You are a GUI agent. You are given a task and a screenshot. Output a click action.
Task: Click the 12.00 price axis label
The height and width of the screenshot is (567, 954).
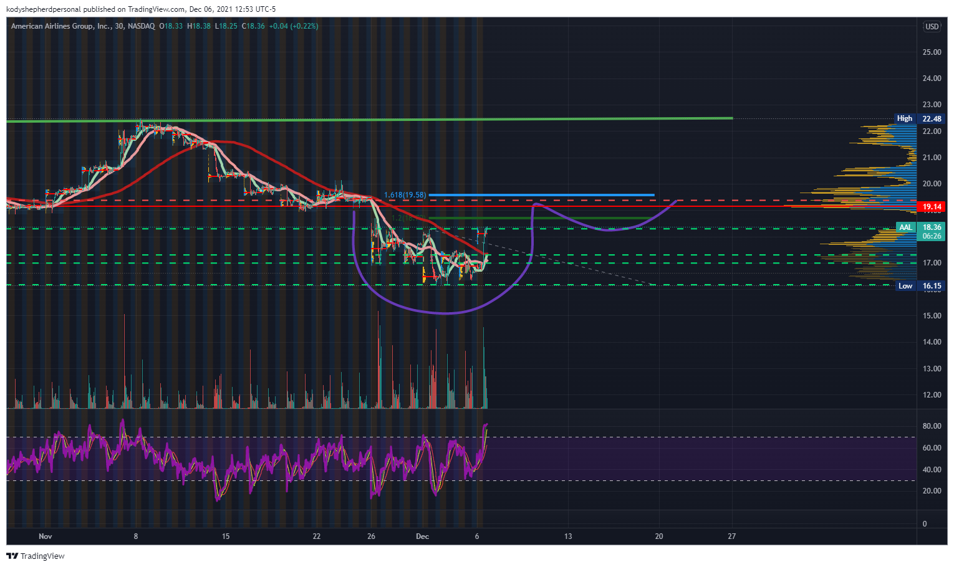tap(932, 395)
